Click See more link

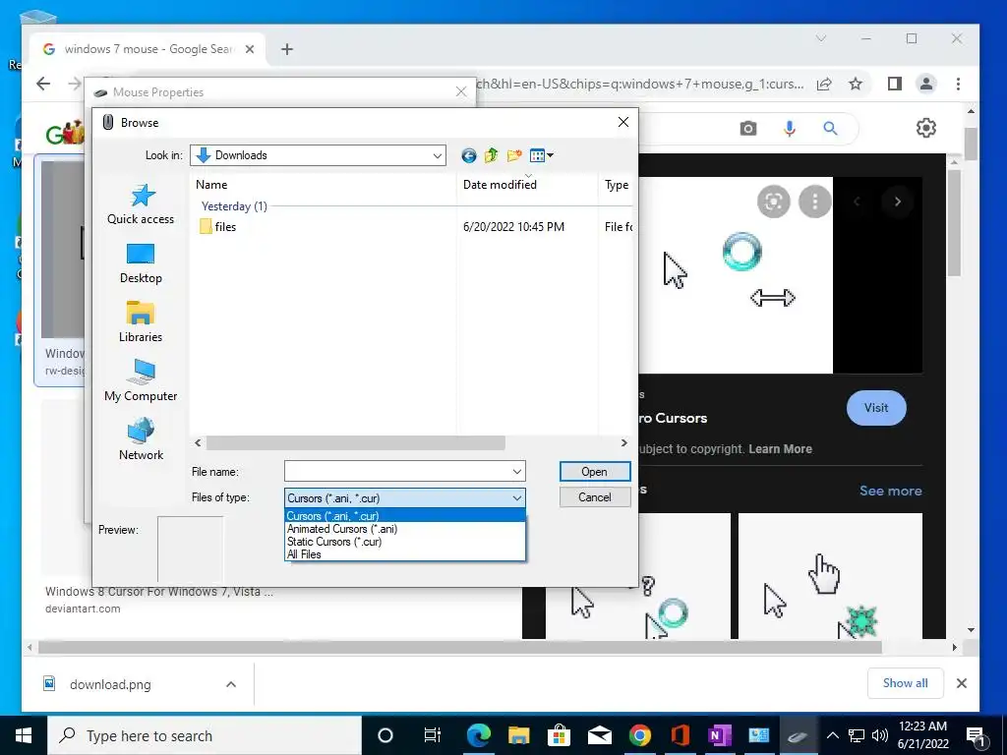pyautogui.click(x=891, y=491)
